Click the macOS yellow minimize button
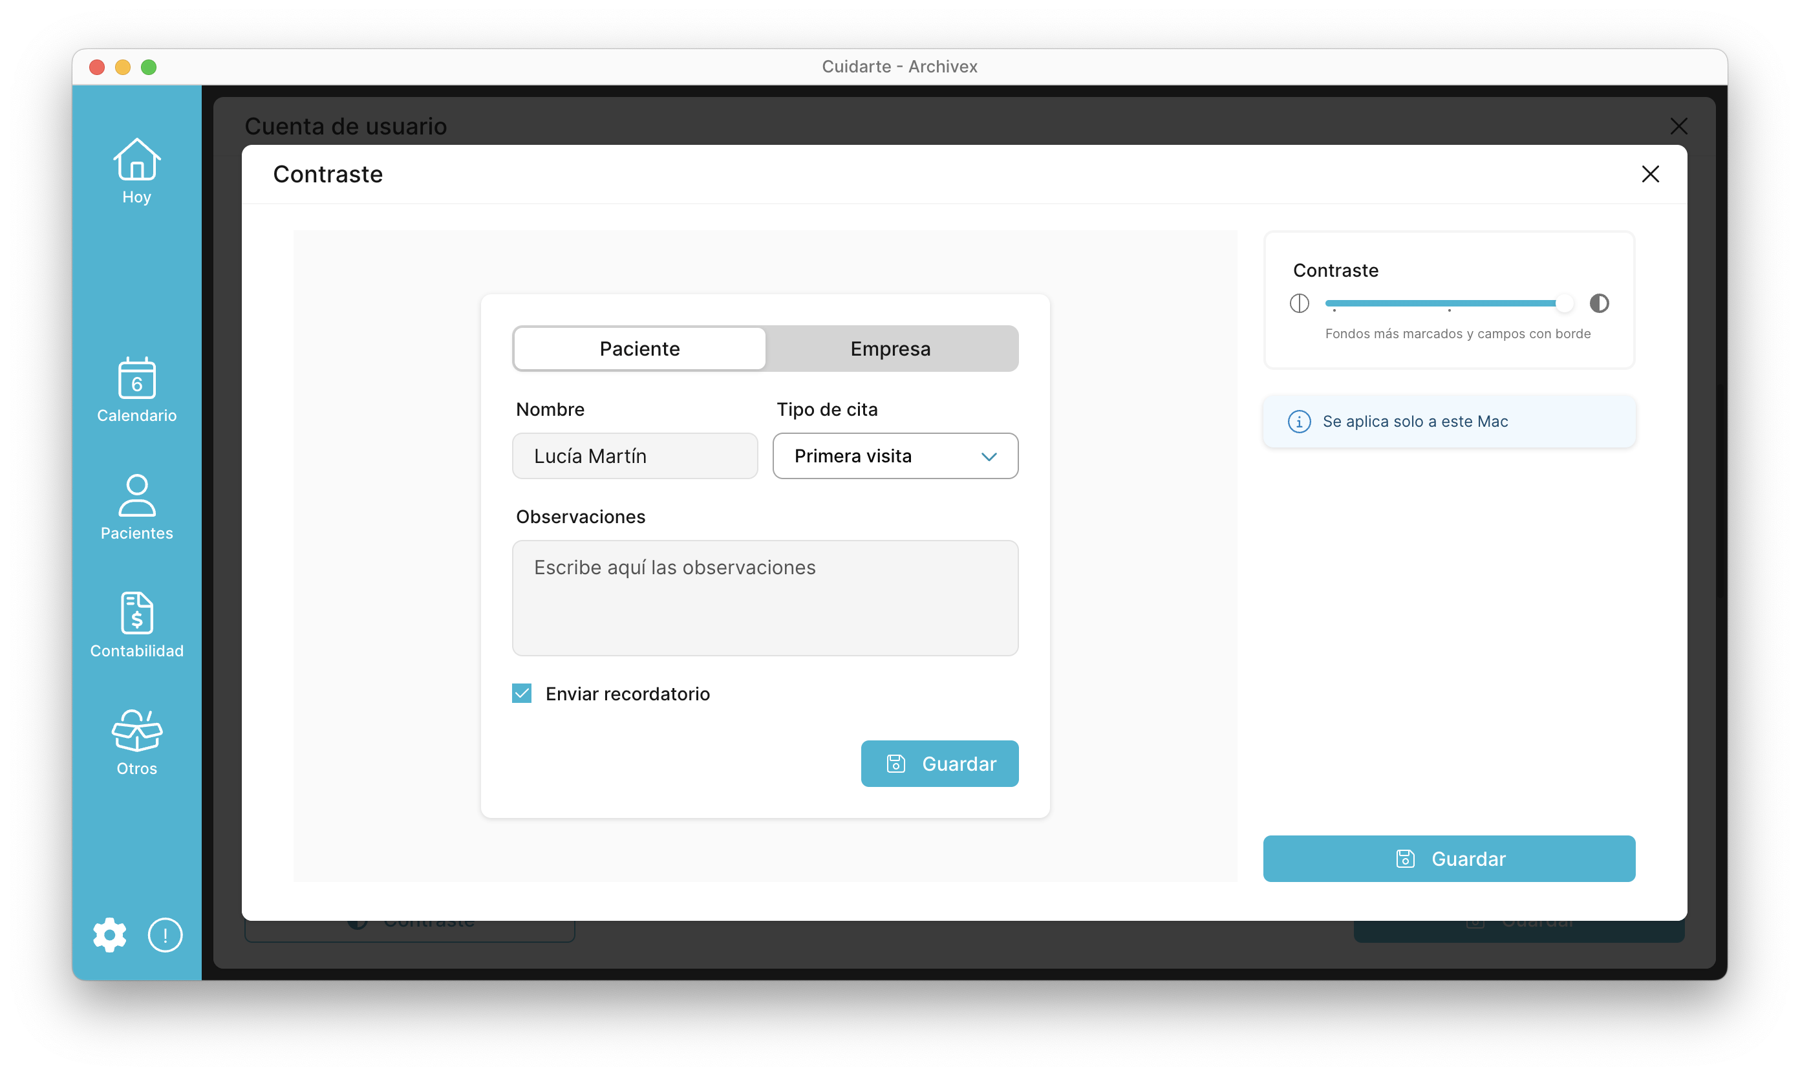 coord(122,67)
